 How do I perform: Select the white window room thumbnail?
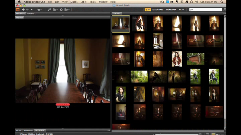tap(158, 41)
